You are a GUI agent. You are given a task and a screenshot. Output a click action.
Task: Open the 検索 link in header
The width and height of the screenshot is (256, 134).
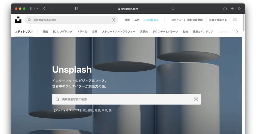[127, 20]
